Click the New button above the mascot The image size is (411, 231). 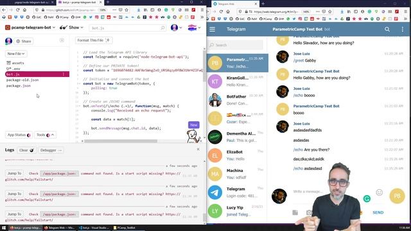click(194, 125)
